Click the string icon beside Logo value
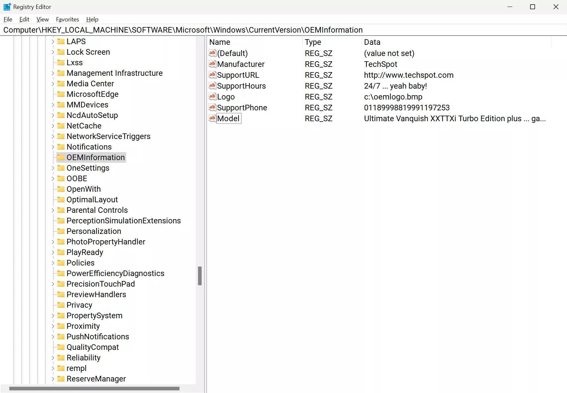 [213, 97]
